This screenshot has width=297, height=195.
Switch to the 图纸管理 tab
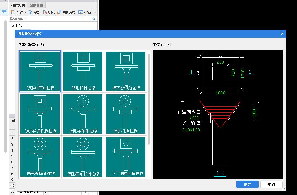tap(36, 5)
